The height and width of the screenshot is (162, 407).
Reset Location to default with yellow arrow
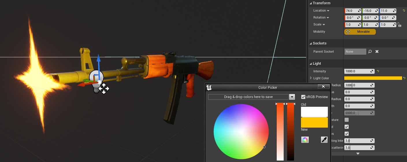pos(404,11)
